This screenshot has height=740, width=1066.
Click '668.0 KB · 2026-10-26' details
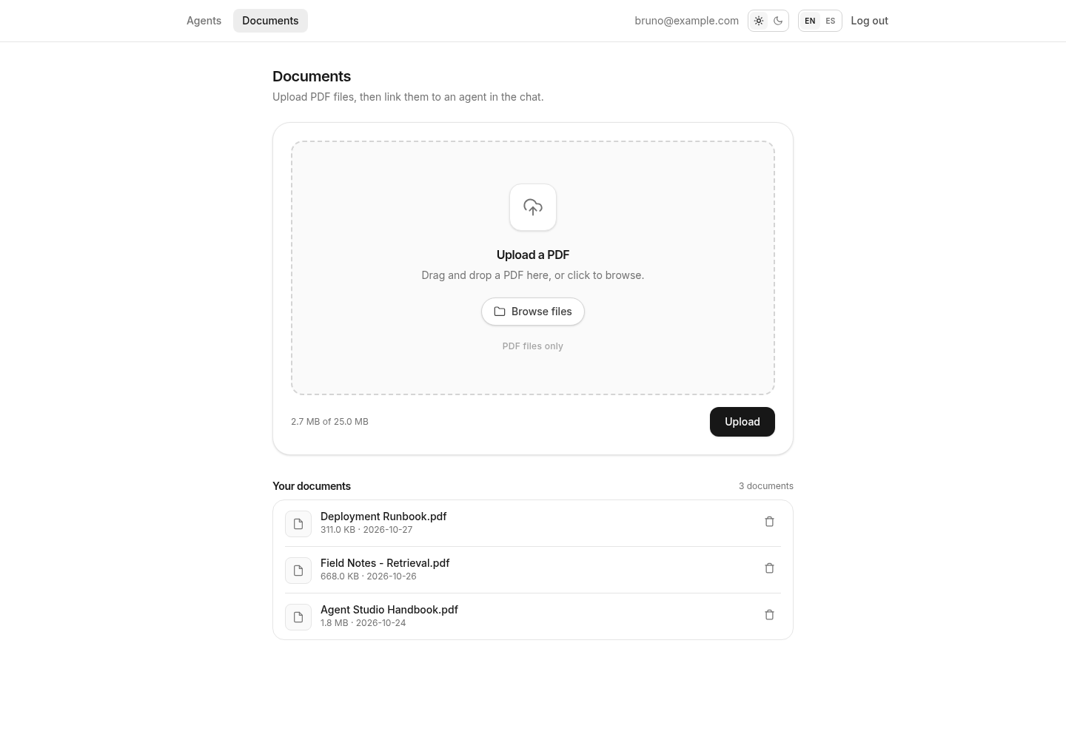tap(369, 576)
